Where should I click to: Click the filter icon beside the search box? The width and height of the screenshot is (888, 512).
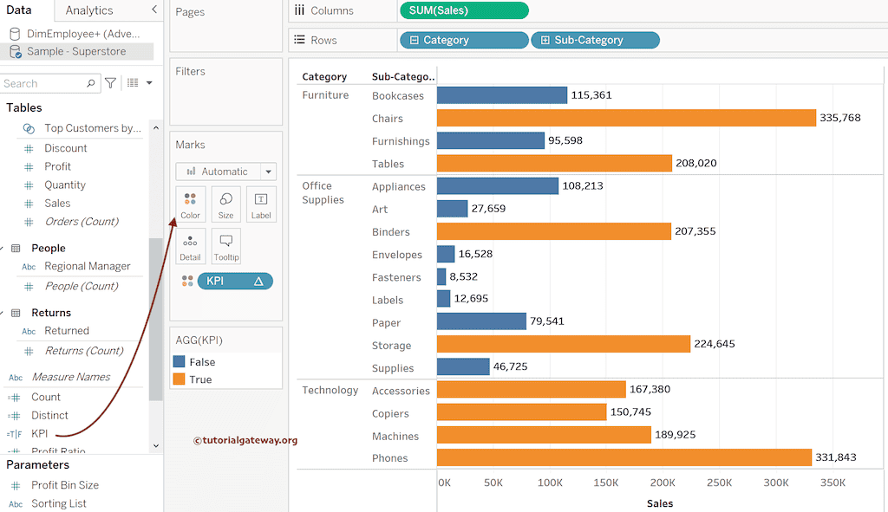[x=110, y=82]
